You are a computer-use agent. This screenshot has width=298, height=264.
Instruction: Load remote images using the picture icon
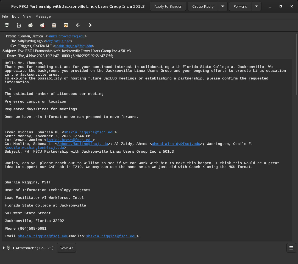[66, 25]
